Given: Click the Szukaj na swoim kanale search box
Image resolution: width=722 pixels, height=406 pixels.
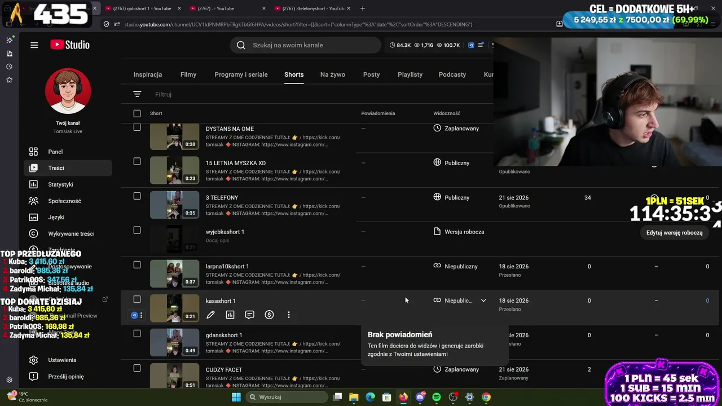Looking at the screenshot, I should point(305,45).
